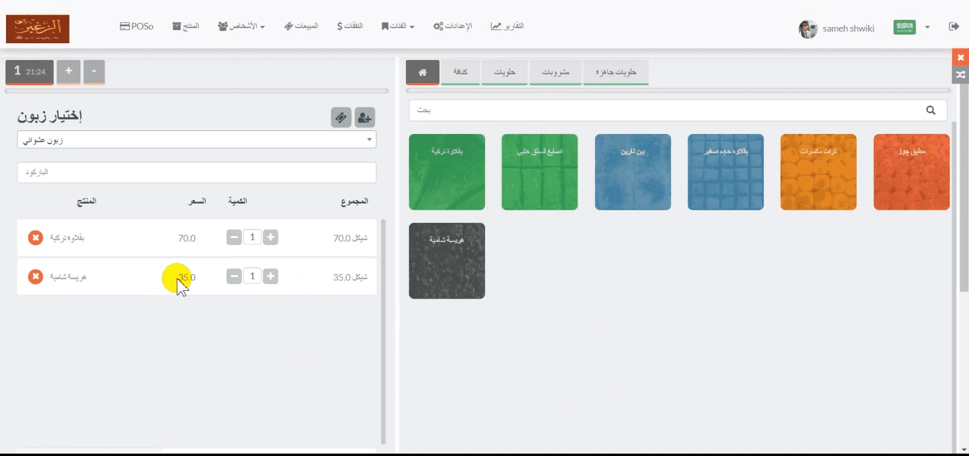Click the الباركود barcode input field
This screenshot has width=969, height=456.
click(x=196, y=172)
